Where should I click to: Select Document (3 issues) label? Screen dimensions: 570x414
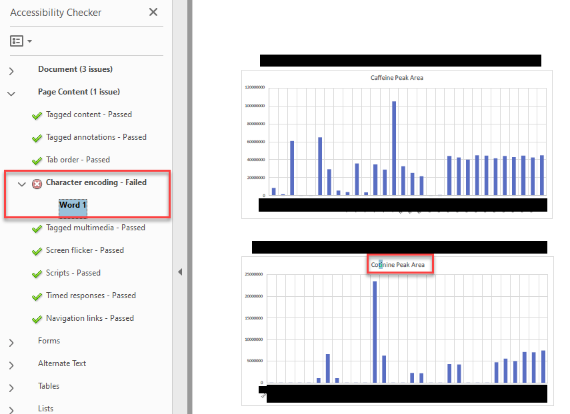tap(75, 69)
